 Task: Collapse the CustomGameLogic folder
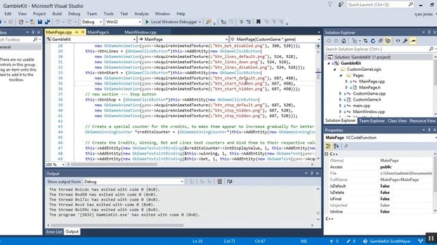(x=335, y=69)
